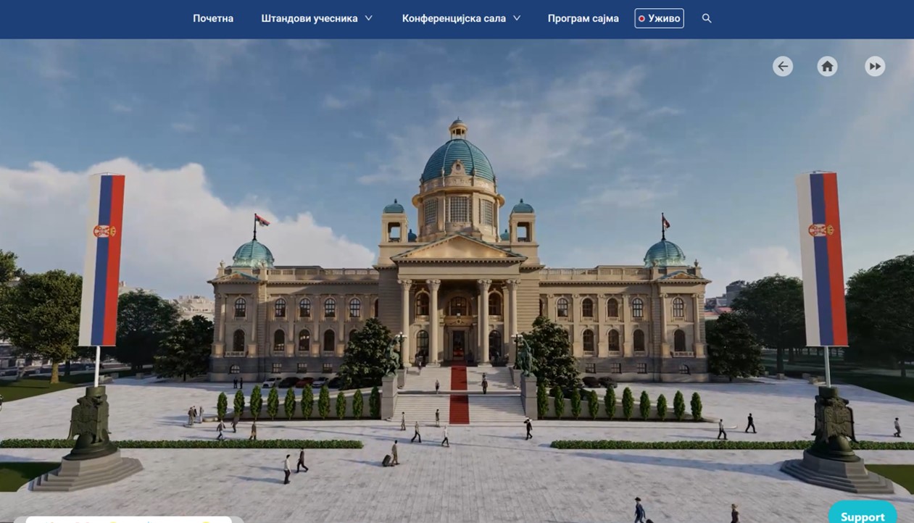Click the home icon over the scene
914x523 pixels.
[827, 67]
